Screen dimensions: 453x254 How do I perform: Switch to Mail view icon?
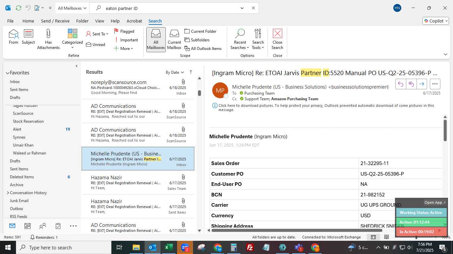[x=12, y=226]
